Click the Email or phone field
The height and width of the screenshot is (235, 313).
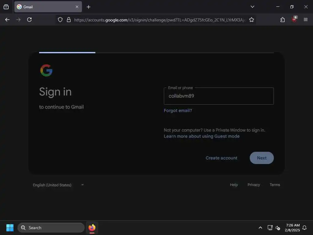(x=219, y=96)
